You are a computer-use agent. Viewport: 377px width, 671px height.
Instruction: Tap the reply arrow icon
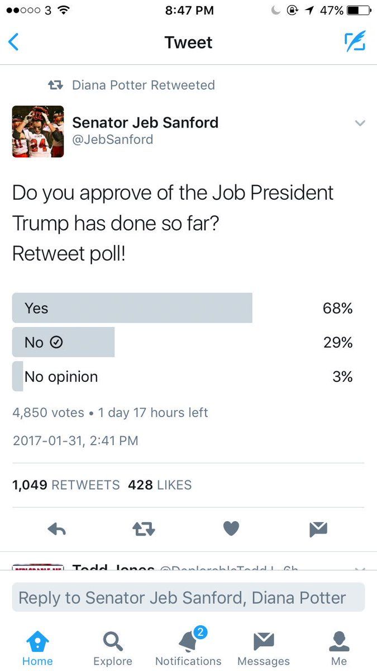click(57, 529)
